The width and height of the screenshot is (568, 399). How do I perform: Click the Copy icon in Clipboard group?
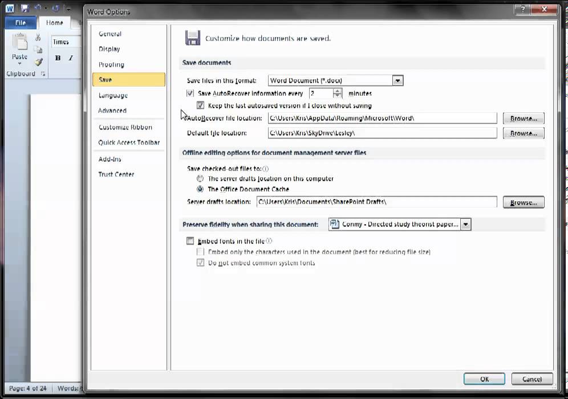38,50
